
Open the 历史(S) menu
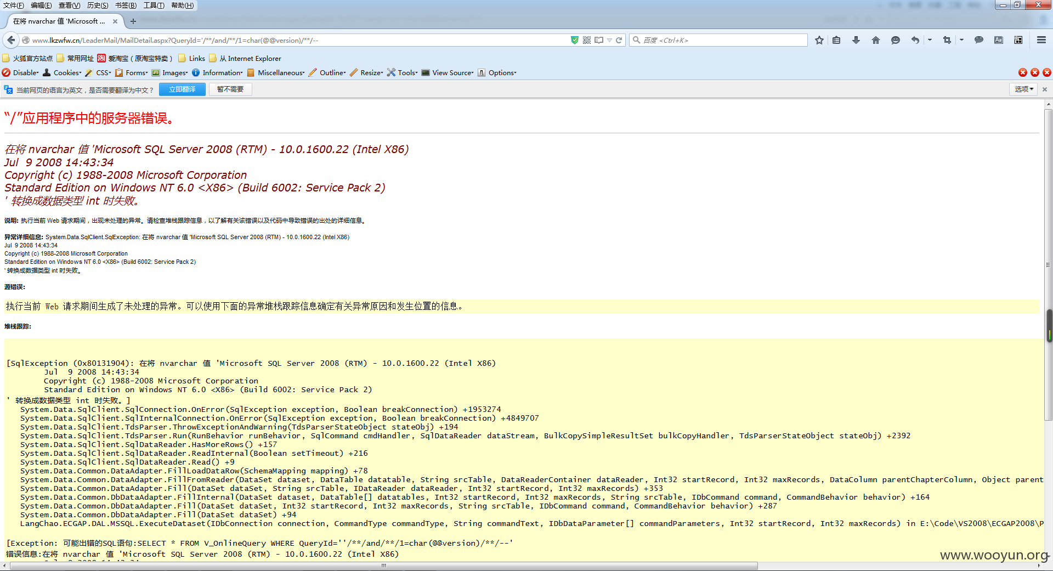coord(98,5)
